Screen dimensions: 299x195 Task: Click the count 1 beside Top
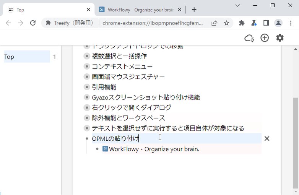(55, 57)
